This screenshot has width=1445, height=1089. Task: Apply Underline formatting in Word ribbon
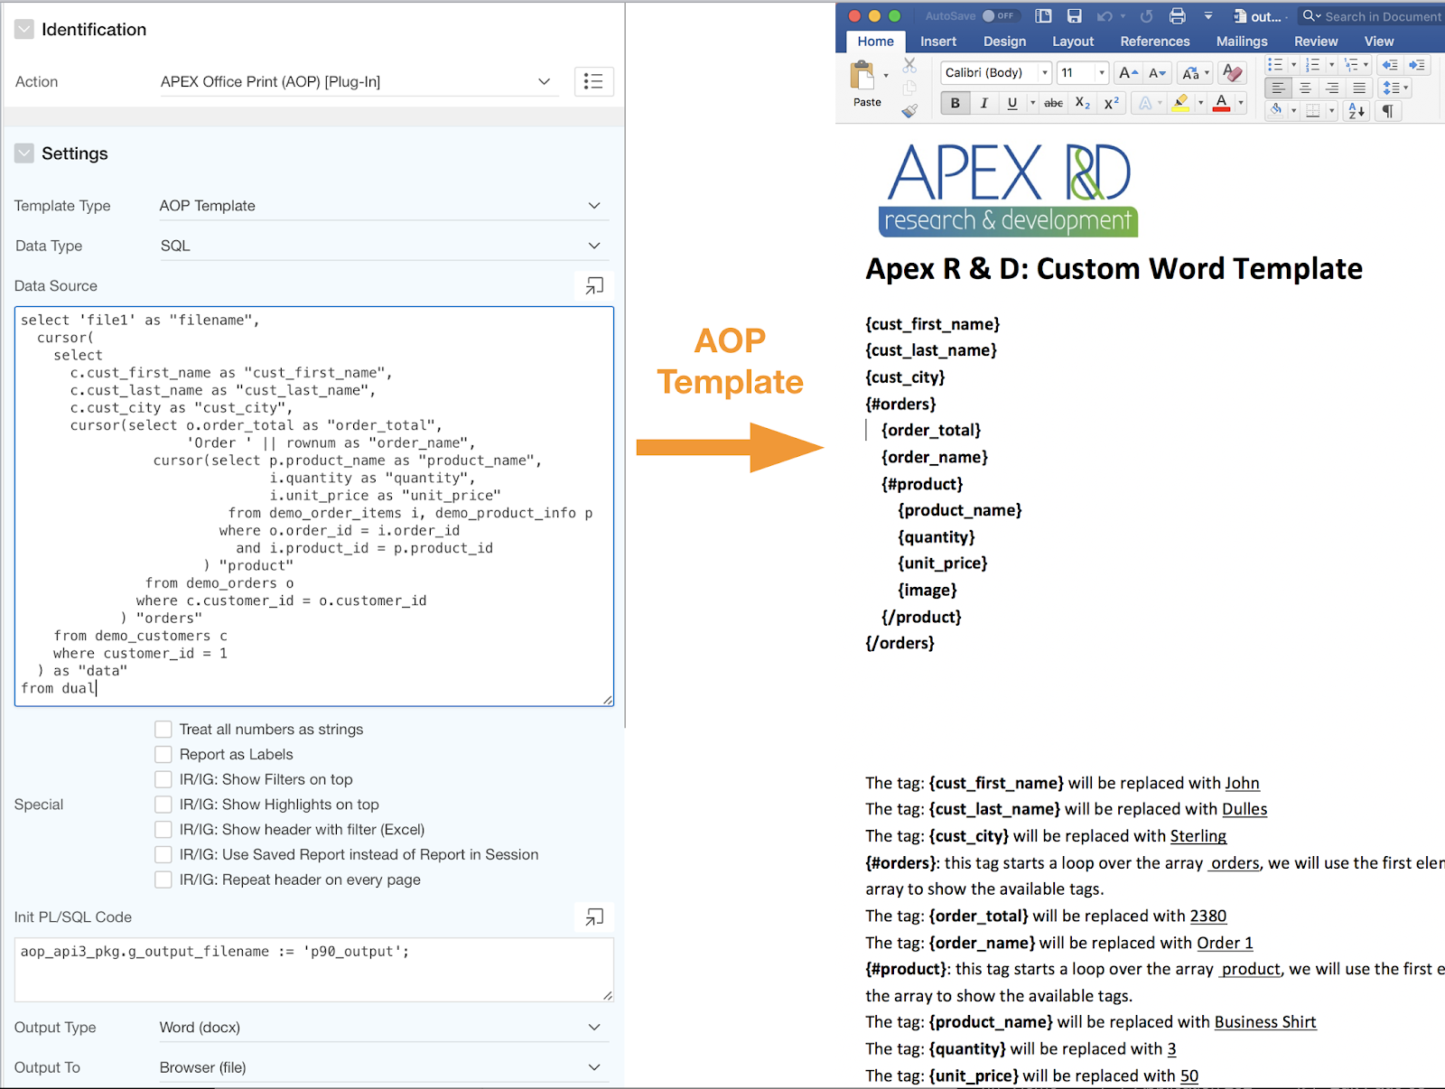[x=1012, y=103]
